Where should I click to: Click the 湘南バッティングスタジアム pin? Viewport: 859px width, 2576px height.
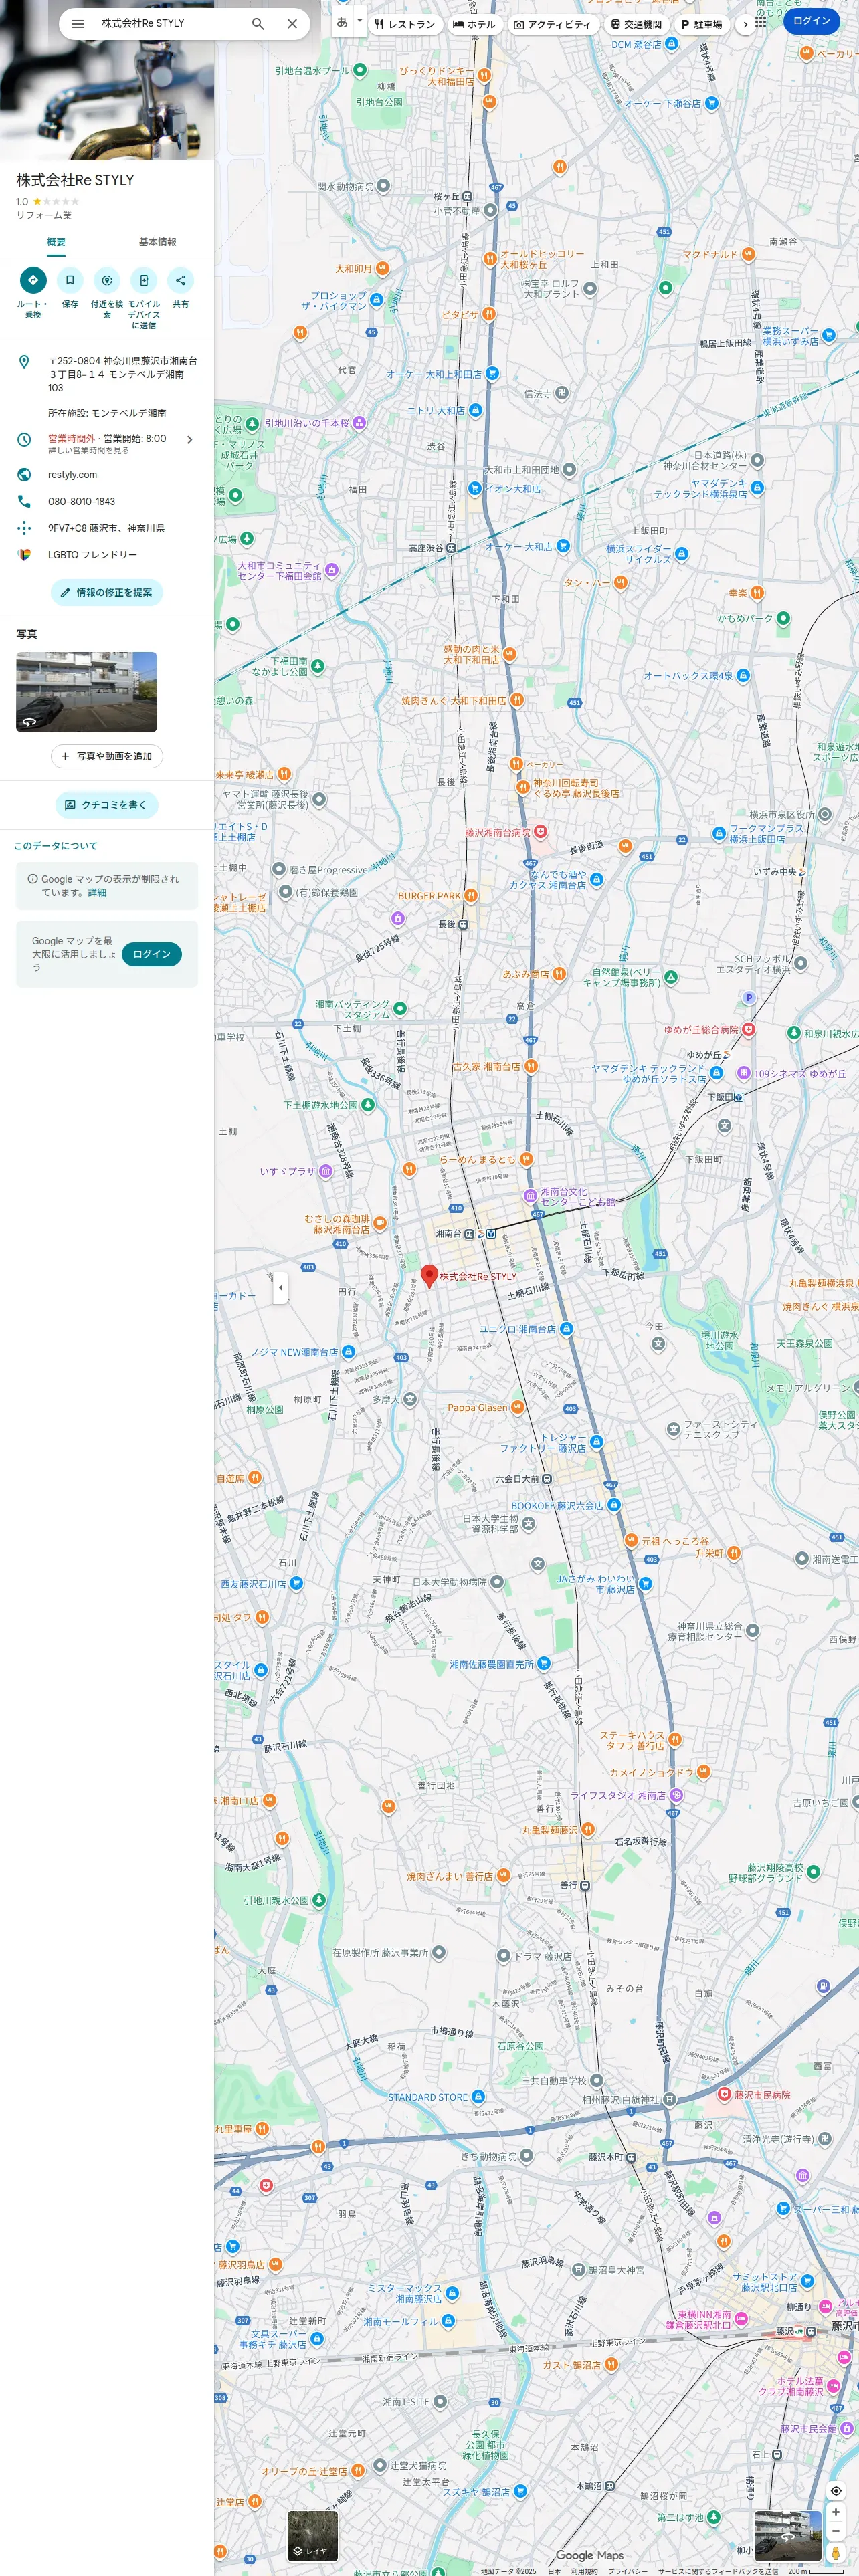(400, 1009)
